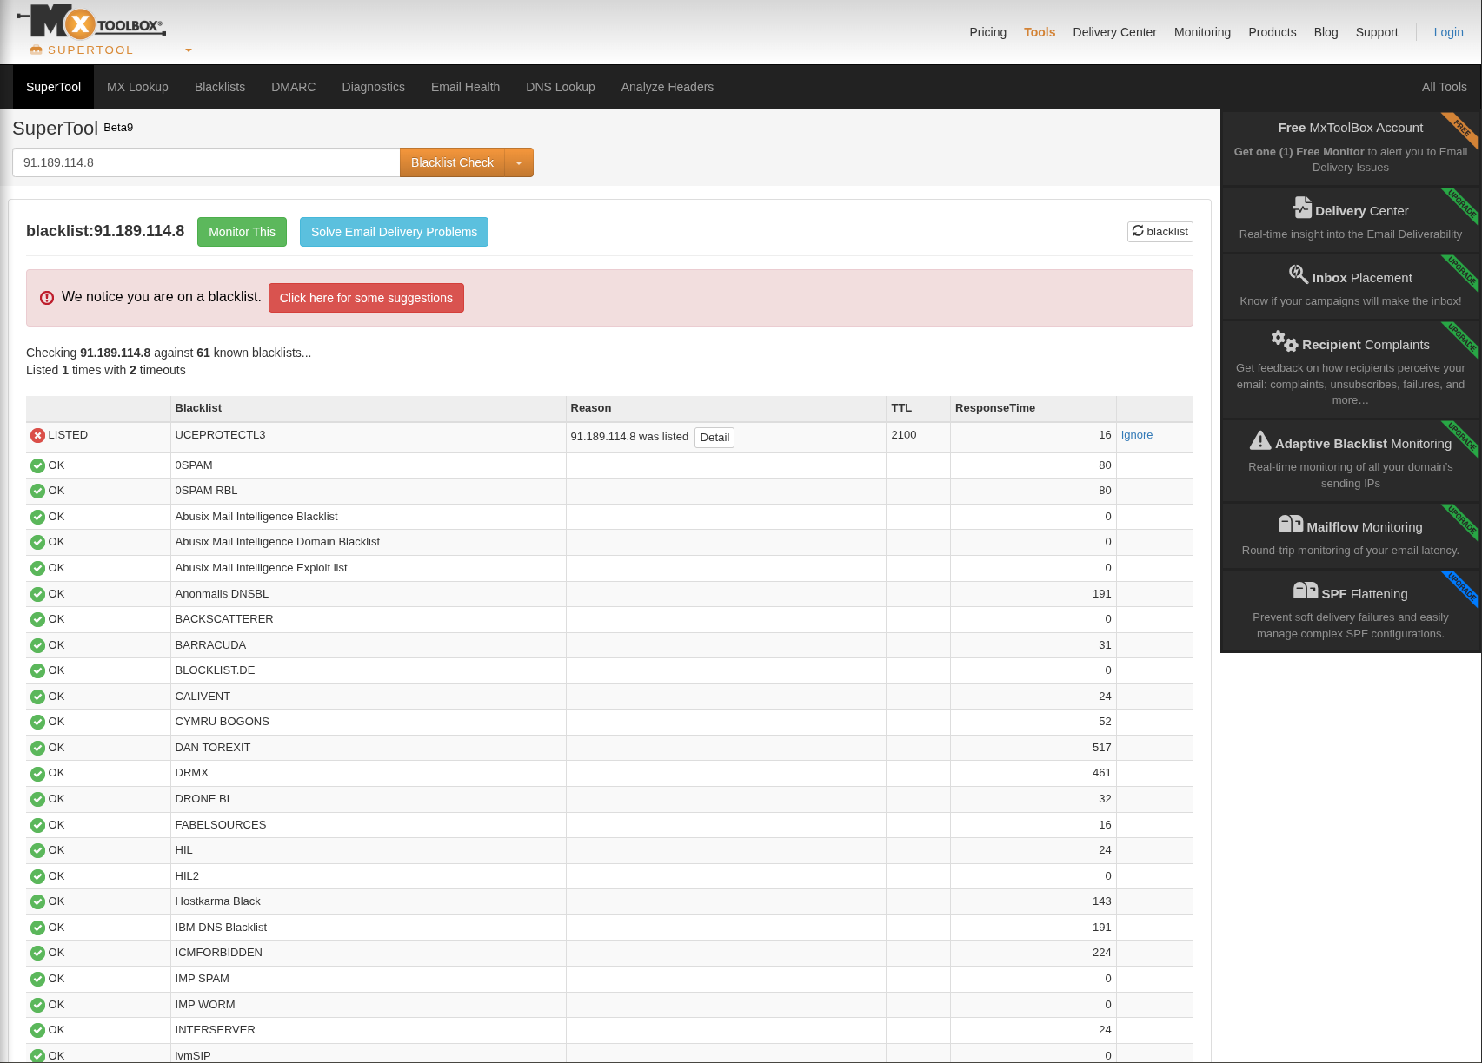Click the IP address input field
Viewport: 1482px width, 1063px height.
tap(206, 162)
